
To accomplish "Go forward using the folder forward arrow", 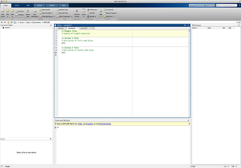I will [x=5, y=22].
